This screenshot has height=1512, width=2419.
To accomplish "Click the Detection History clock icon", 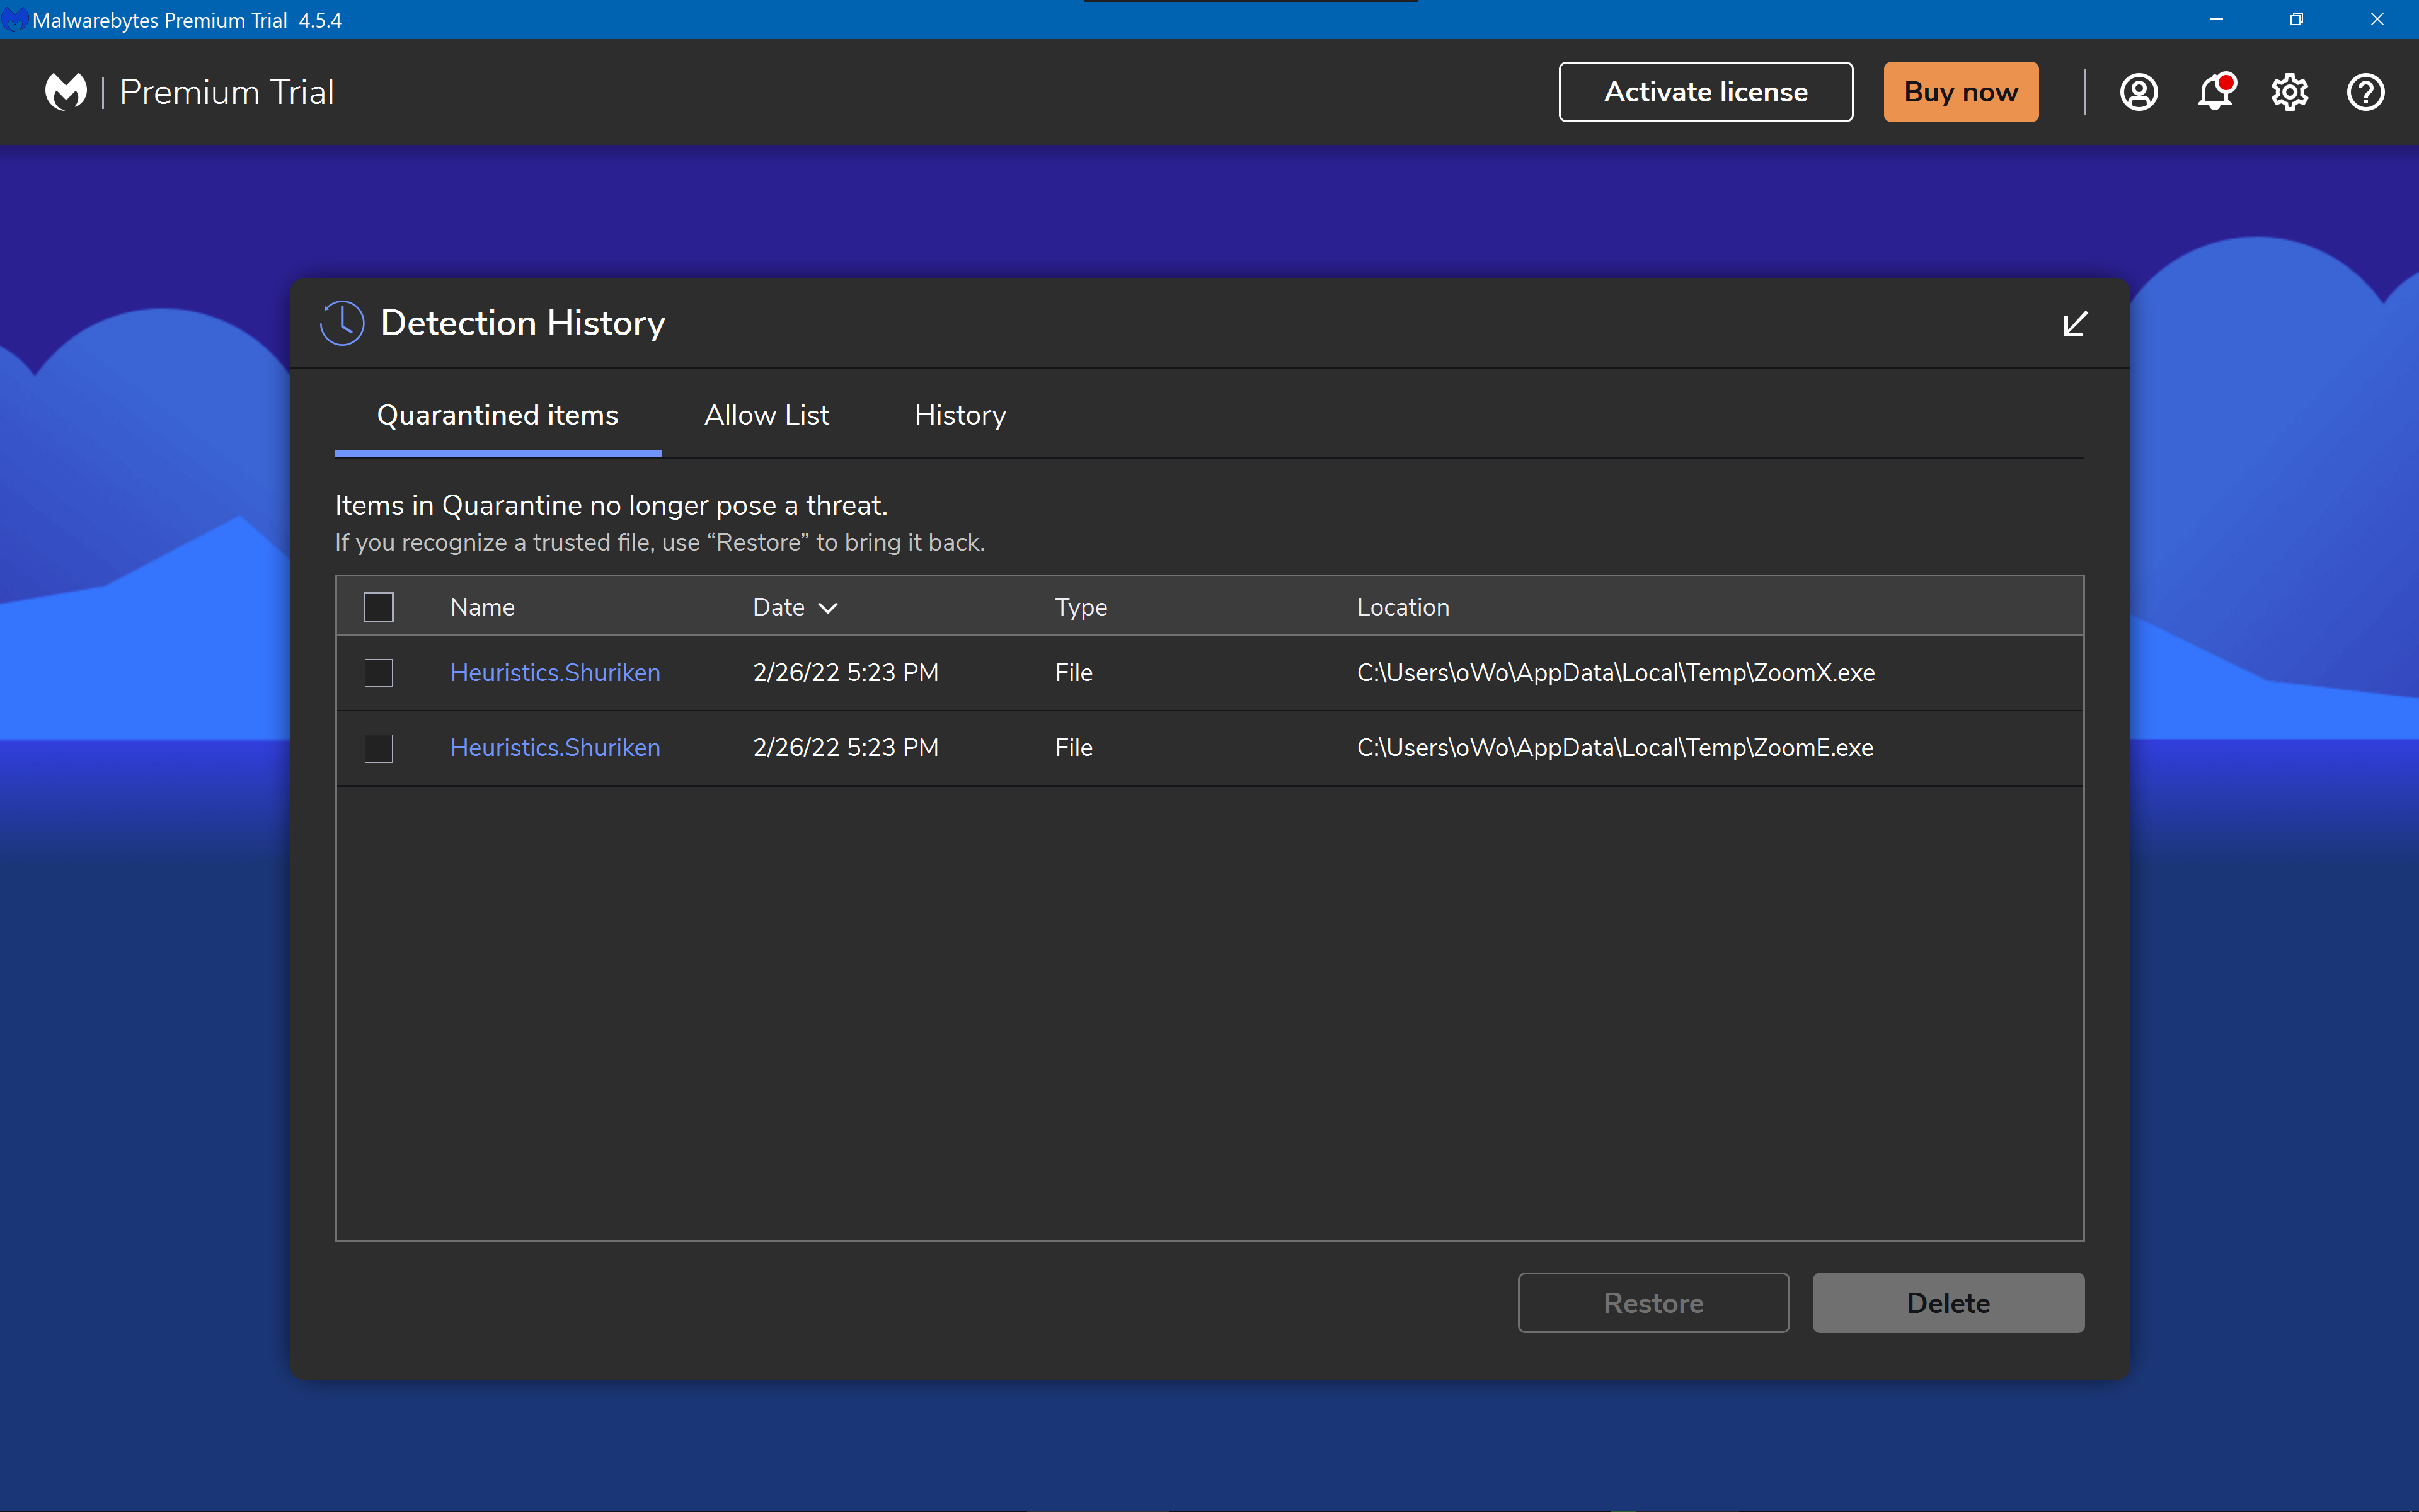I will pyautogui.click(x=342, y=323).
